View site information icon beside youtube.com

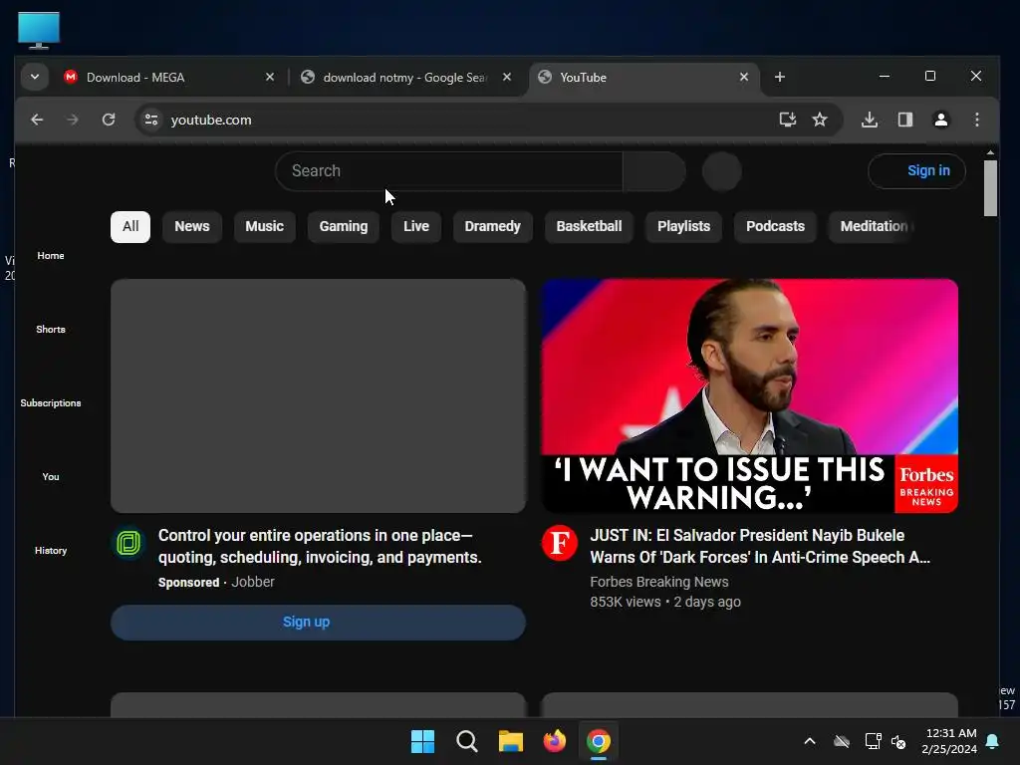151,120
